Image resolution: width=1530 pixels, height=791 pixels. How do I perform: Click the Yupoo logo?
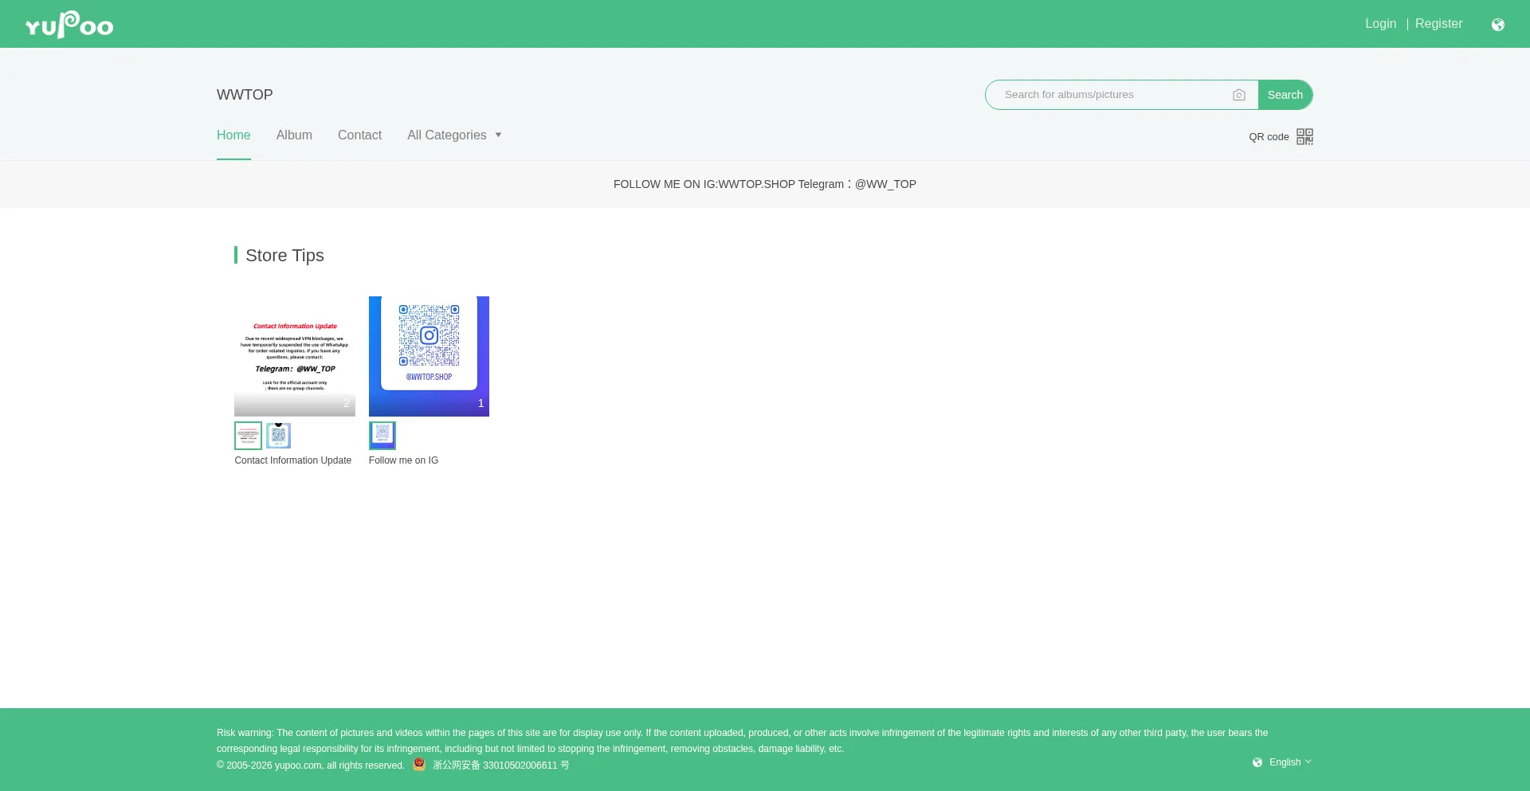[69, 25]
